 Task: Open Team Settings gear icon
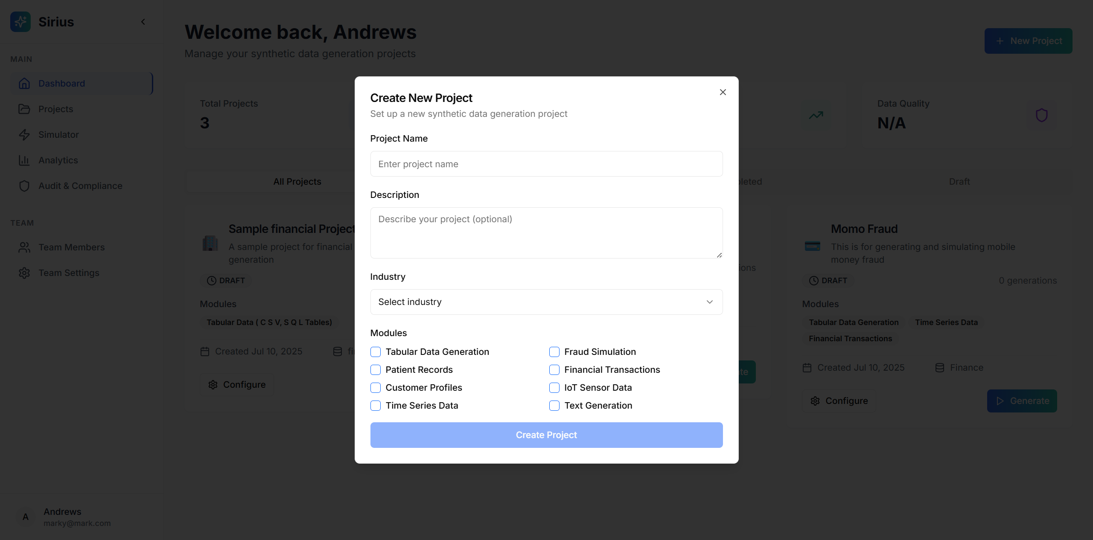coord(24,273)
